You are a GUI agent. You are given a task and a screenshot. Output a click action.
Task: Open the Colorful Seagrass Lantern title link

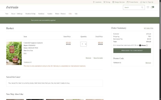33,43
